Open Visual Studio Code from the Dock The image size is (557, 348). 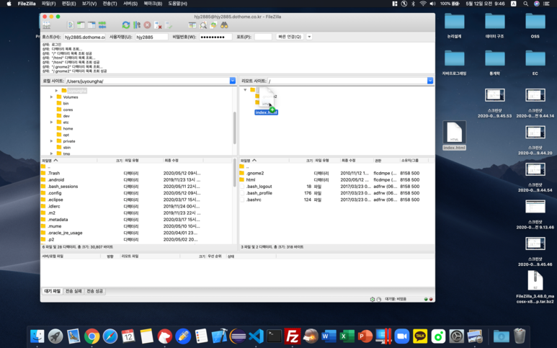pyautogui.click(x=256, y=336)
